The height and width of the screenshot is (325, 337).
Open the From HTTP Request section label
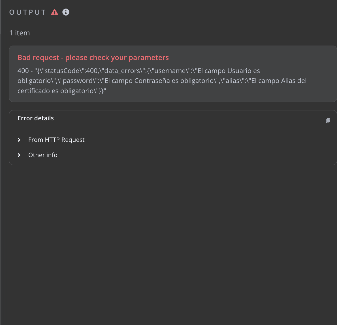click(x=56, y=140)
